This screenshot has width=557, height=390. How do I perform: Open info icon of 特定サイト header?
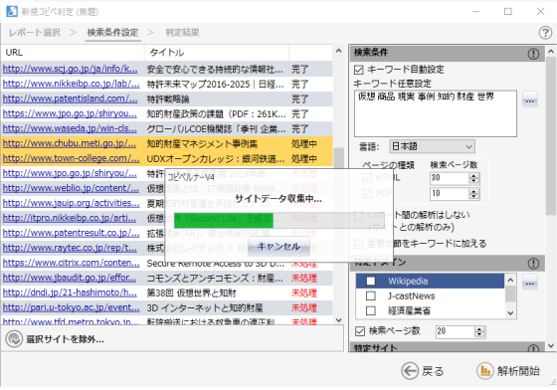(x=533, y=348)
